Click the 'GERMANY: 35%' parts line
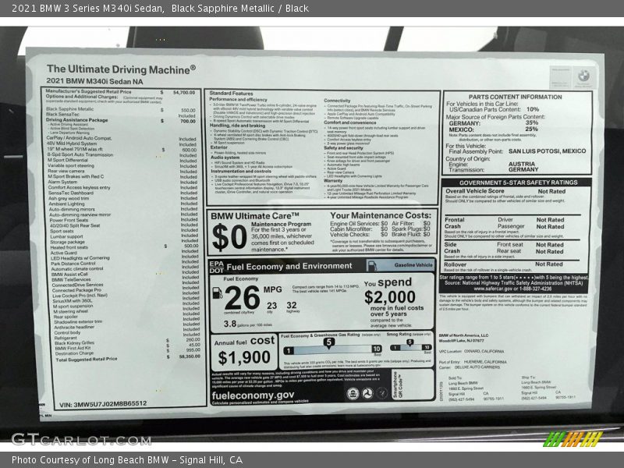This screenshot has width=624, height=468. (494, 123)
